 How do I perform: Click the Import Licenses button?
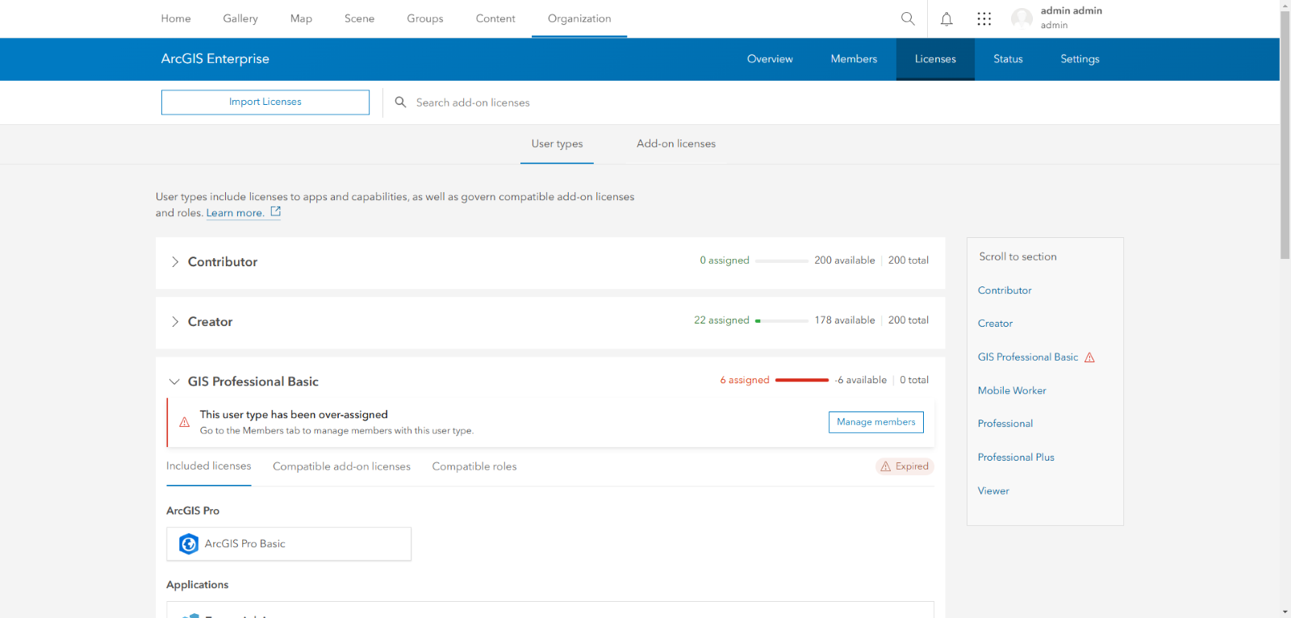click(x=265, y=102)
